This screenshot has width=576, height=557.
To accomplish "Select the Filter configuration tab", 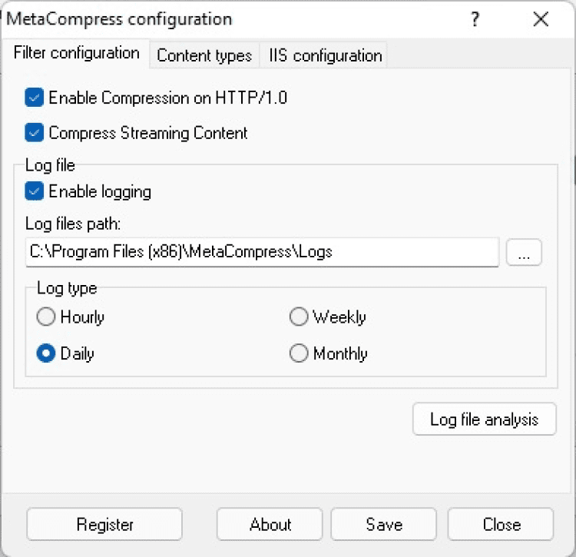I will pyautogui.click(x=76, y=54).
